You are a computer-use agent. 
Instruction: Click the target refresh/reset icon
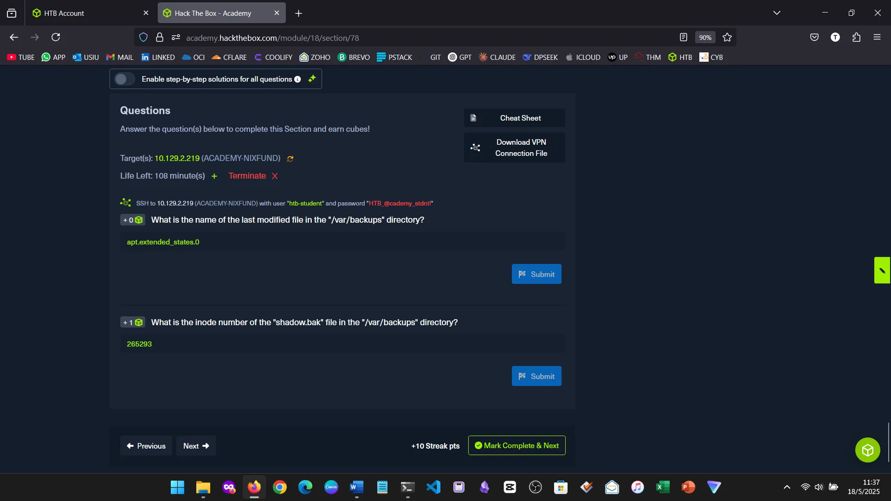[x=290, y=159]
